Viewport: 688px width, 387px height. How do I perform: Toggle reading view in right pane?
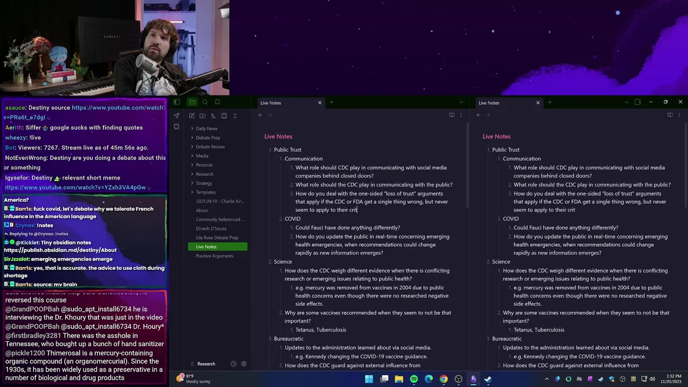670,115
